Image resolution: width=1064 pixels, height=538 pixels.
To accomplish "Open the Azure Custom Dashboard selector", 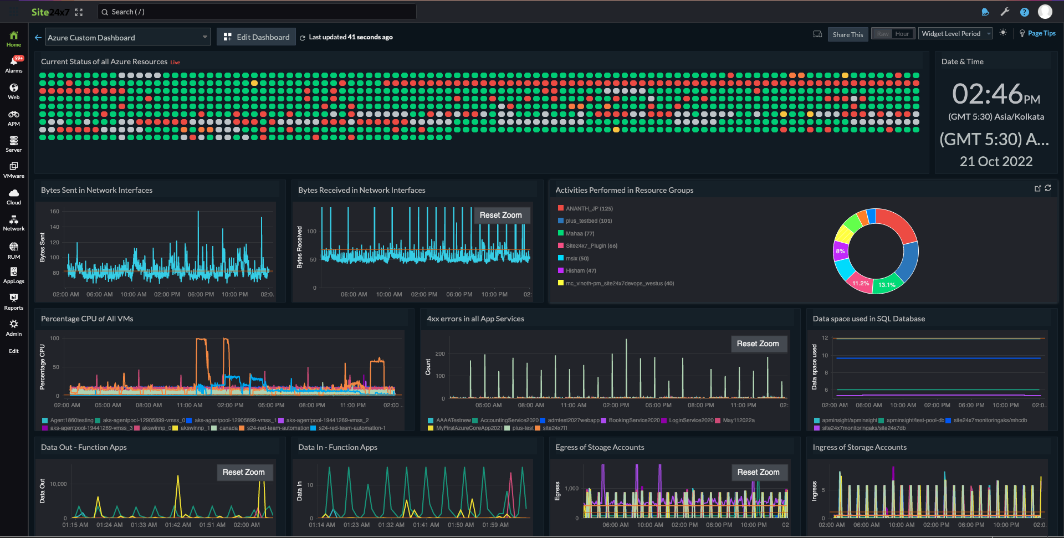I will [x=127, y=37].
